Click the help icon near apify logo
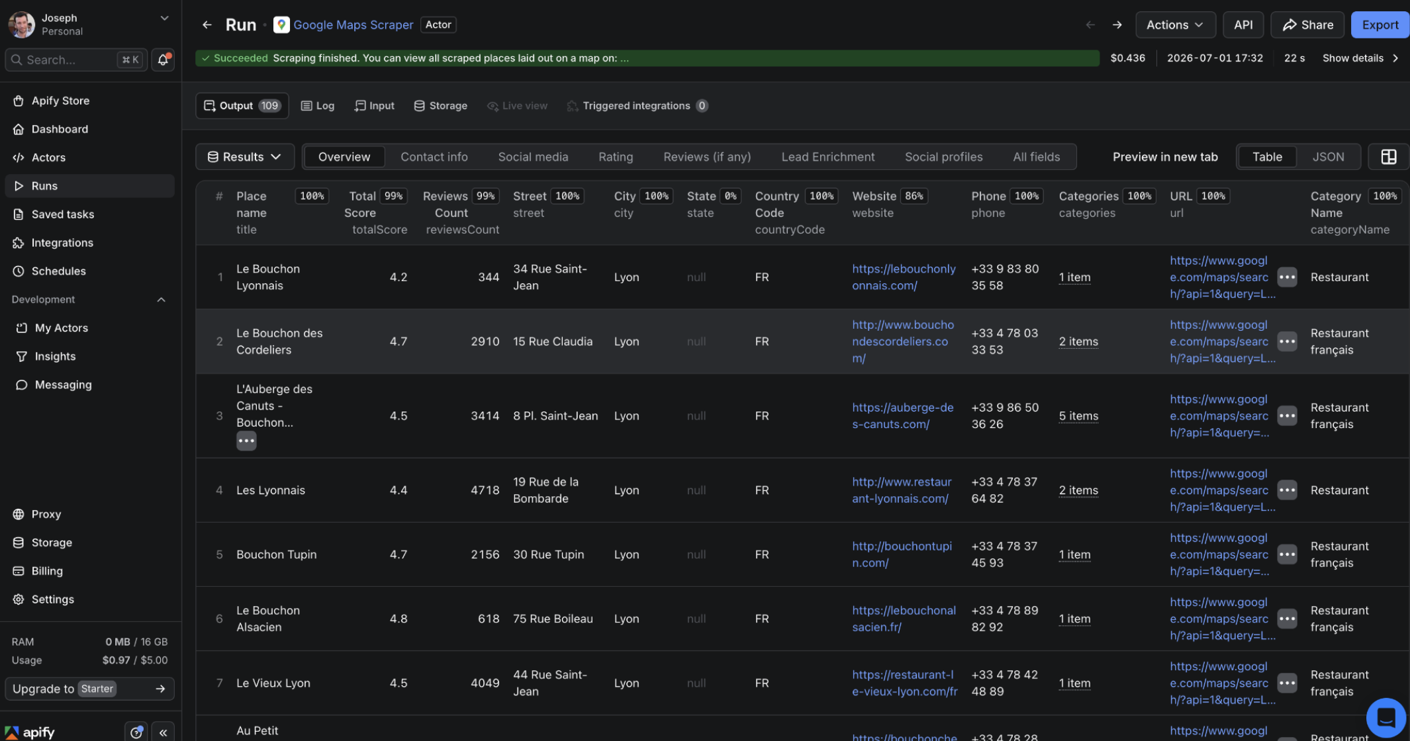The width and height of the screenshot is (1410, 741). click(x=136, y=732)
